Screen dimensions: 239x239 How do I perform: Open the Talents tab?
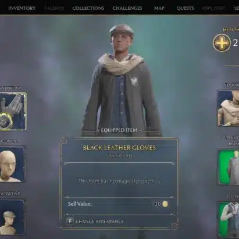pos(54,8)
